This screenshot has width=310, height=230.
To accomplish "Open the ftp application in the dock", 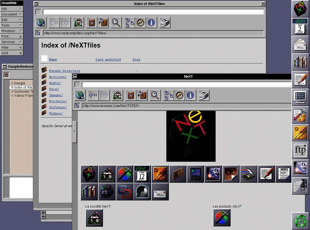I will [x=300, y=150].
